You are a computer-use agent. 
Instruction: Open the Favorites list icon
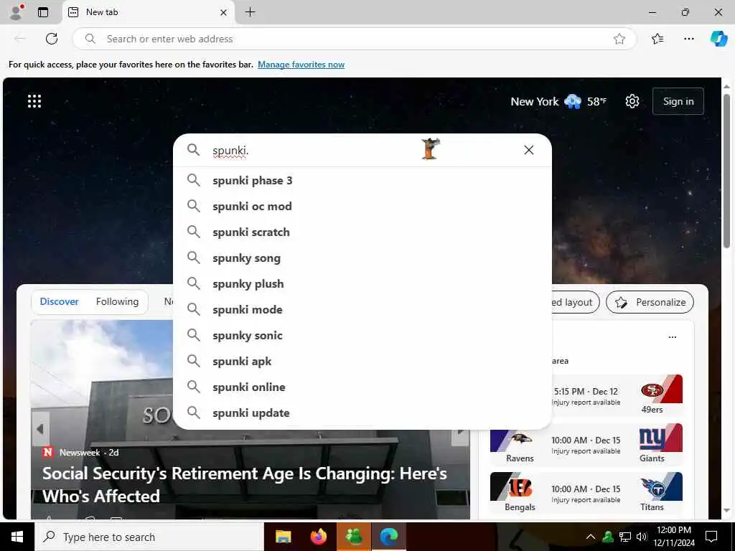tap(657, 39)
